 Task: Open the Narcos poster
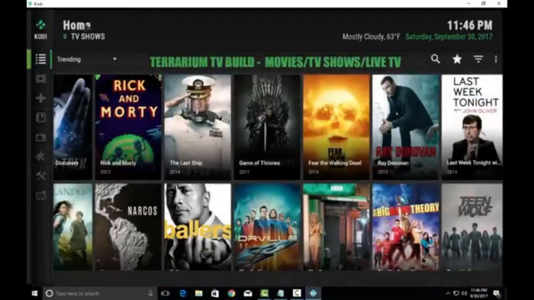(x=128, y=227)
